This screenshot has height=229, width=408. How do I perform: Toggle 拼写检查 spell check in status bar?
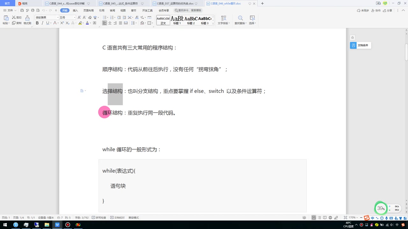click(99, 218)
